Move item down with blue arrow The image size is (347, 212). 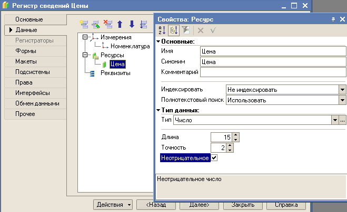[132, 24]
